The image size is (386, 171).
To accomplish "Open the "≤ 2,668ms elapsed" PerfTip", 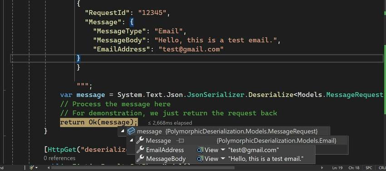I will [170, 123].
